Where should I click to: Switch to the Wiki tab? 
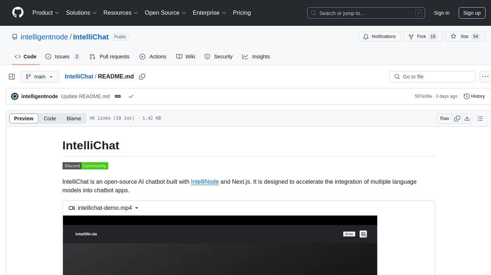tap(186, 57)
